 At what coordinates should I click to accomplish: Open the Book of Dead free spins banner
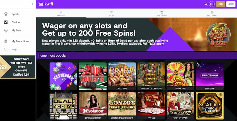[137, 34]
